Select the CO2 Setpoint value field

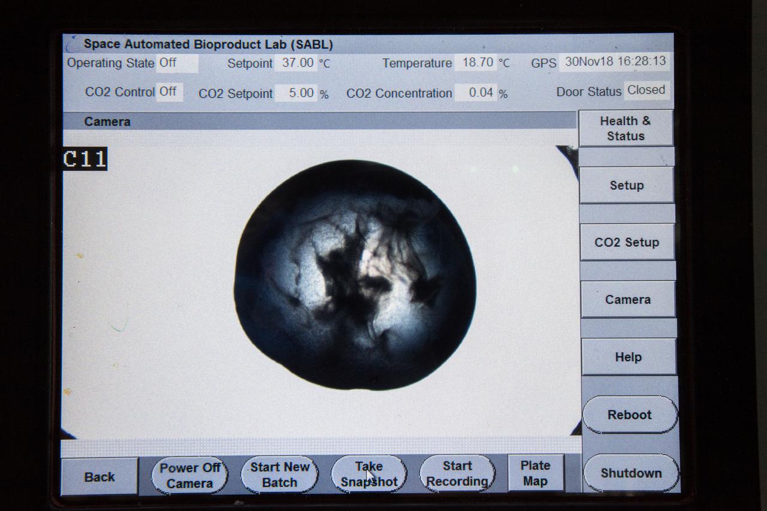point(298,93)
